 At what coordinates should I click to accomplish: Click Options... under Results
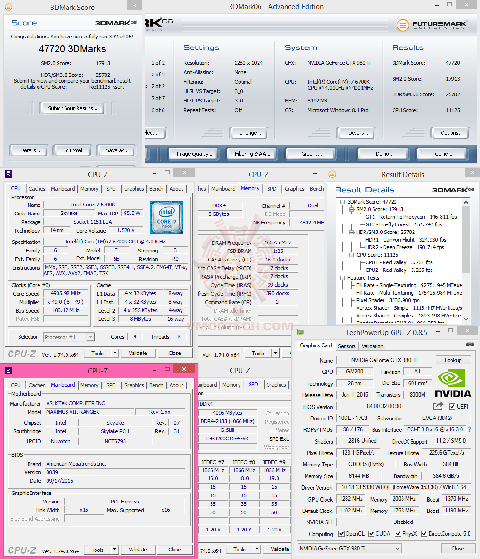pyautogui.click(x=451, y=132)
